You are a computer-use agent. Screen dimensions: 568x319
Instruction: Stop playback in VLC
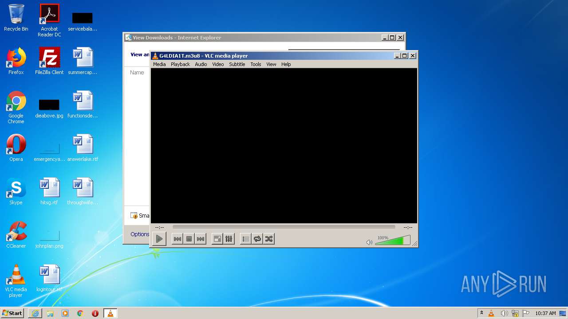pyautogui.click(x=189, y=239)
